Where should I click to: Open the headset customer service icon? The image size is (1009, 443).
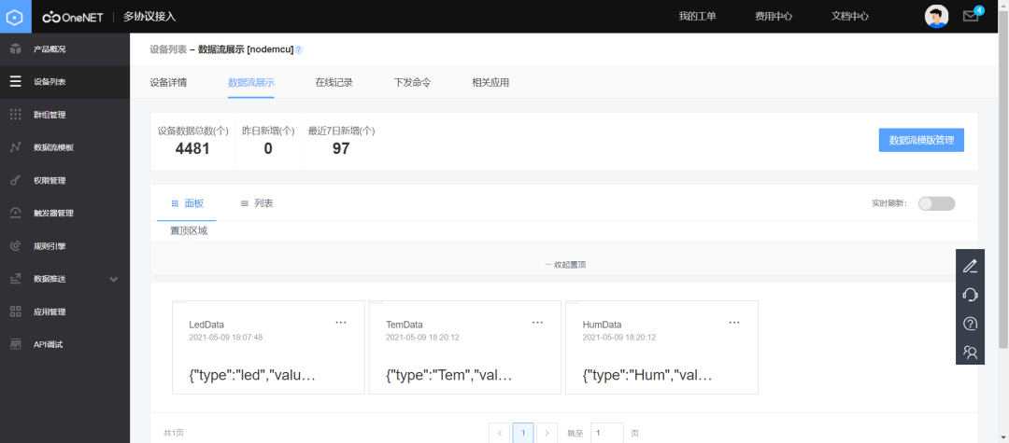(x=971, y=295)
